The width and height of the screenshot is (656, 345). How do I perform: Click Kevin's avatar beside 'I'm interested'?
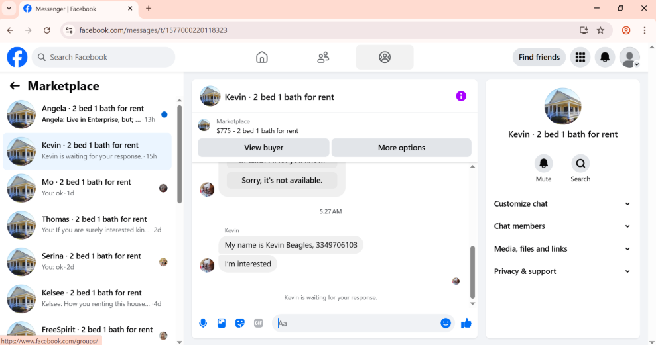[x=207, y=265]
